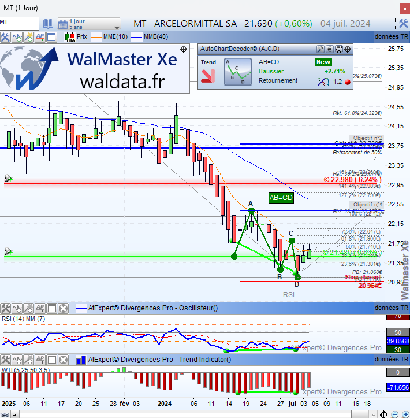Add an indicator to the price chart
The width and height of the screenshot is (410, 418).
(17, 37)
